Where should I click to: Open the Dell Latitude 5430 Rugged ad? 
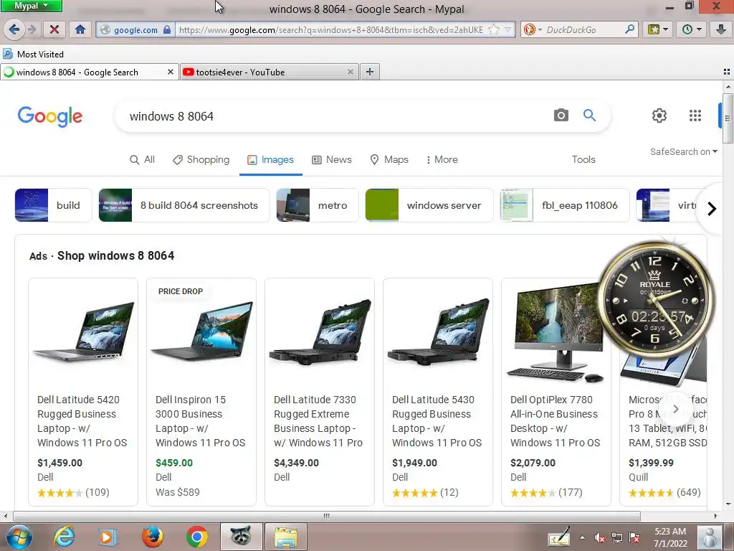coord(438,392)
